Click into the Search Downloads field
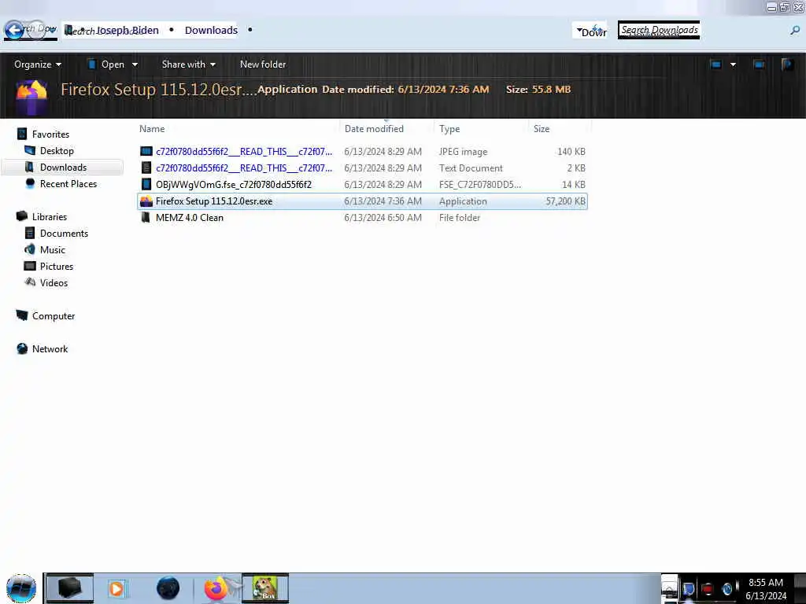Viewport: 806px width, 604px height. point(659,30)
